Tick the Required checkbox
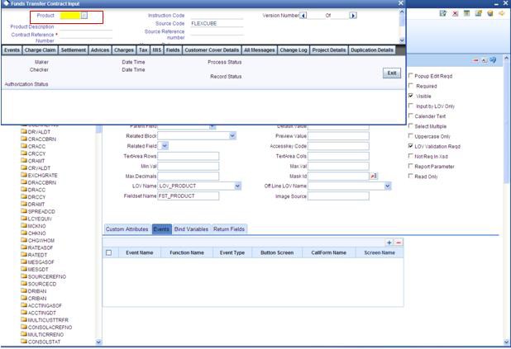This screenshot has width=511, height=349. click(411, 86)
